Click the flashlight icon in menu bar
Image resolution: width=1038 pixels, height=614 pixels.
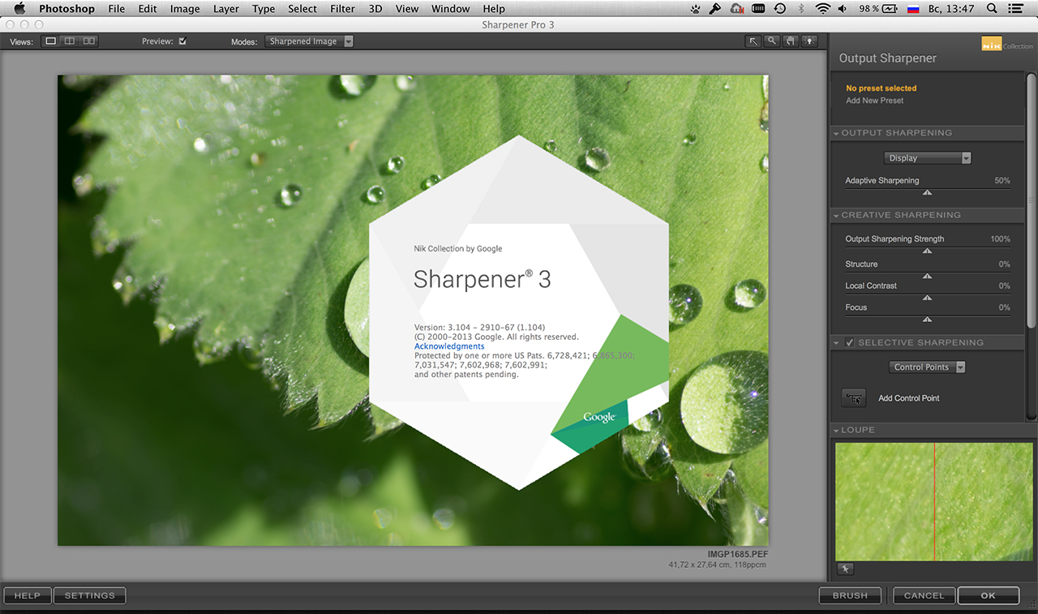[715, 9]
